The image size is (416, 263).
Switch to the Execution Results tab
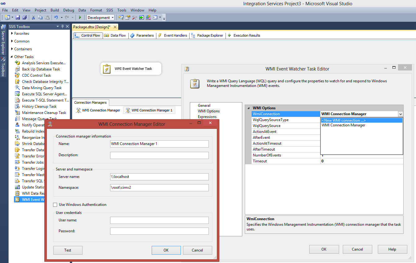click(244, 35)
